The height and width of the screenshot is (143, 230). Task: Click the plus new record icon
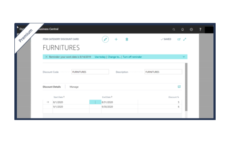[x=116, y=39]
